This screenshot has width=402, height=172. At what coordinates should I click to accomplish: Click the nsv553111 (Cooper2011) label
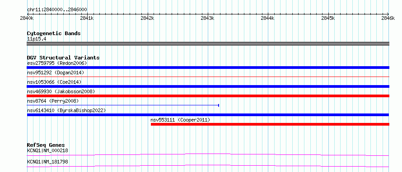pos(180,120)
